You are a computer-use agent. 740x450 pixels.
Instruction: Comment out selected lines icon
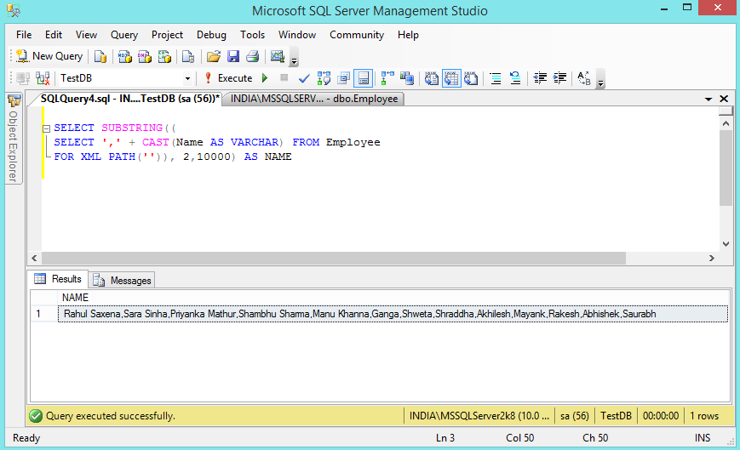click(496, 78)
